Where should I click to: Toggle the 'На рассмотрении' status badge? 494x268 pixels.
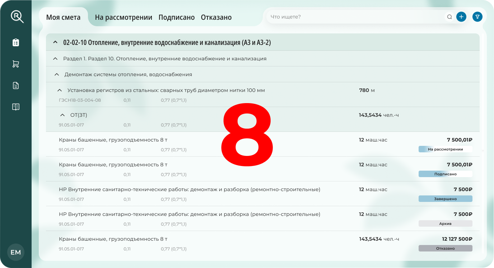click(x=445, y=149)
